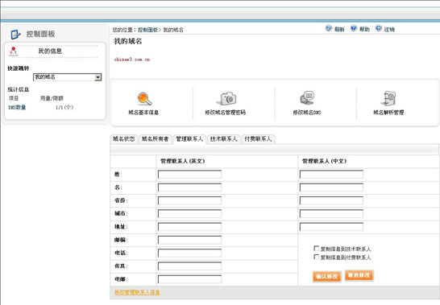Click the 注销 logout icon
This screenshot has width=440, height=305.
(x=379, y=28)
